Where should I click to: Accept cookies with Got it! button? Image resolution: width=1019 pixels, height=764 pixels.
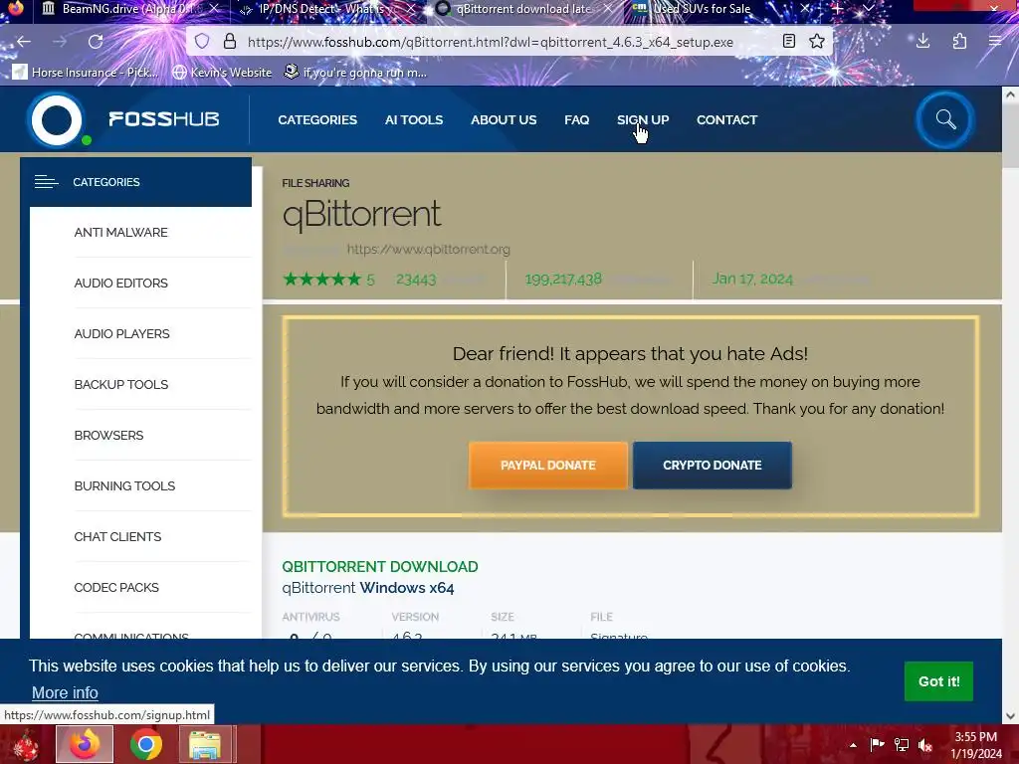pyautogui.click(x=938, y=680)
